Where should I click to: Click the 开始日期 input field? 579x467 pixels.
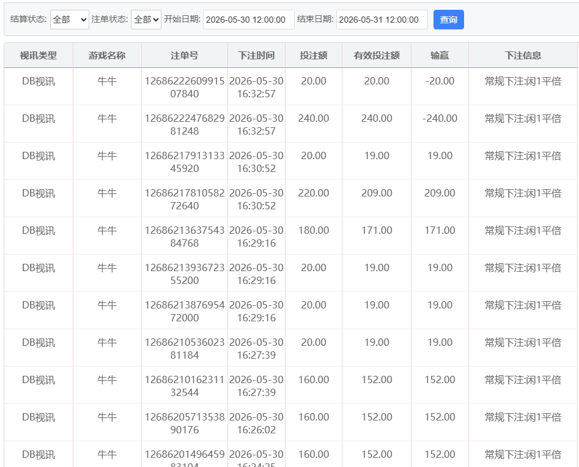click(248, 20)
